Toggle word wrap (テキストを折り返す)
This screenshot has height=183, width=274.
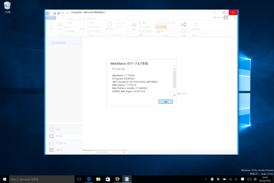[x=166, y=23]
